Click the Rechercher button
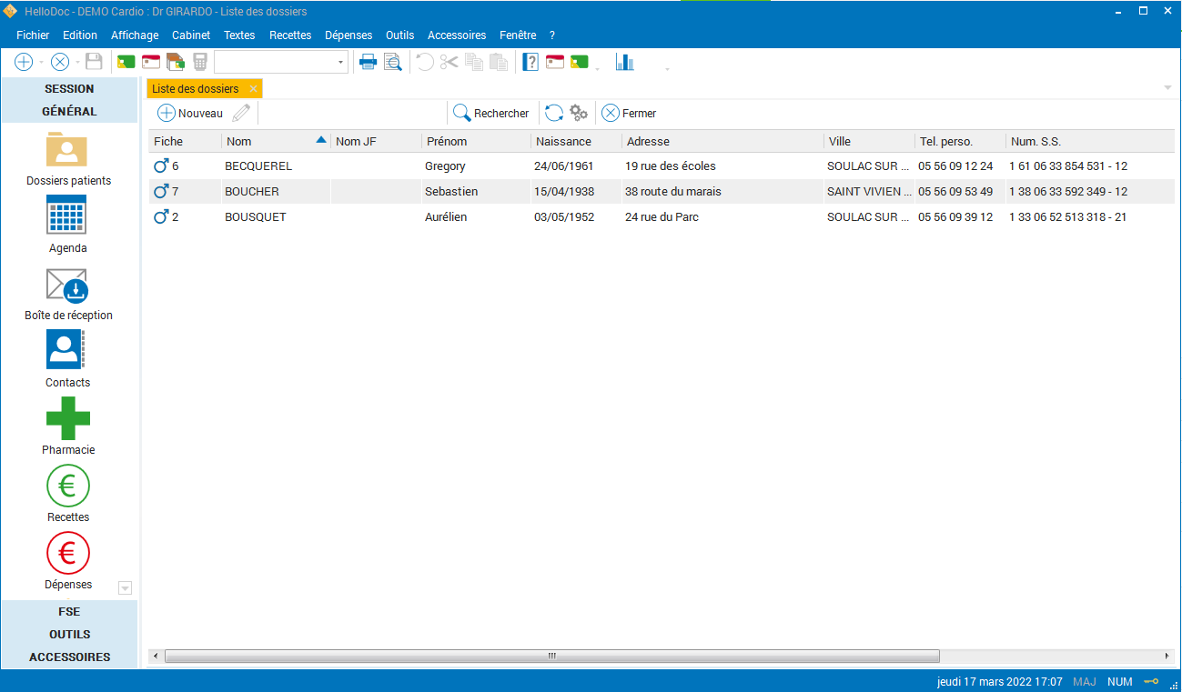This screenshot has height=692, width=1182. tap(491, 114)
